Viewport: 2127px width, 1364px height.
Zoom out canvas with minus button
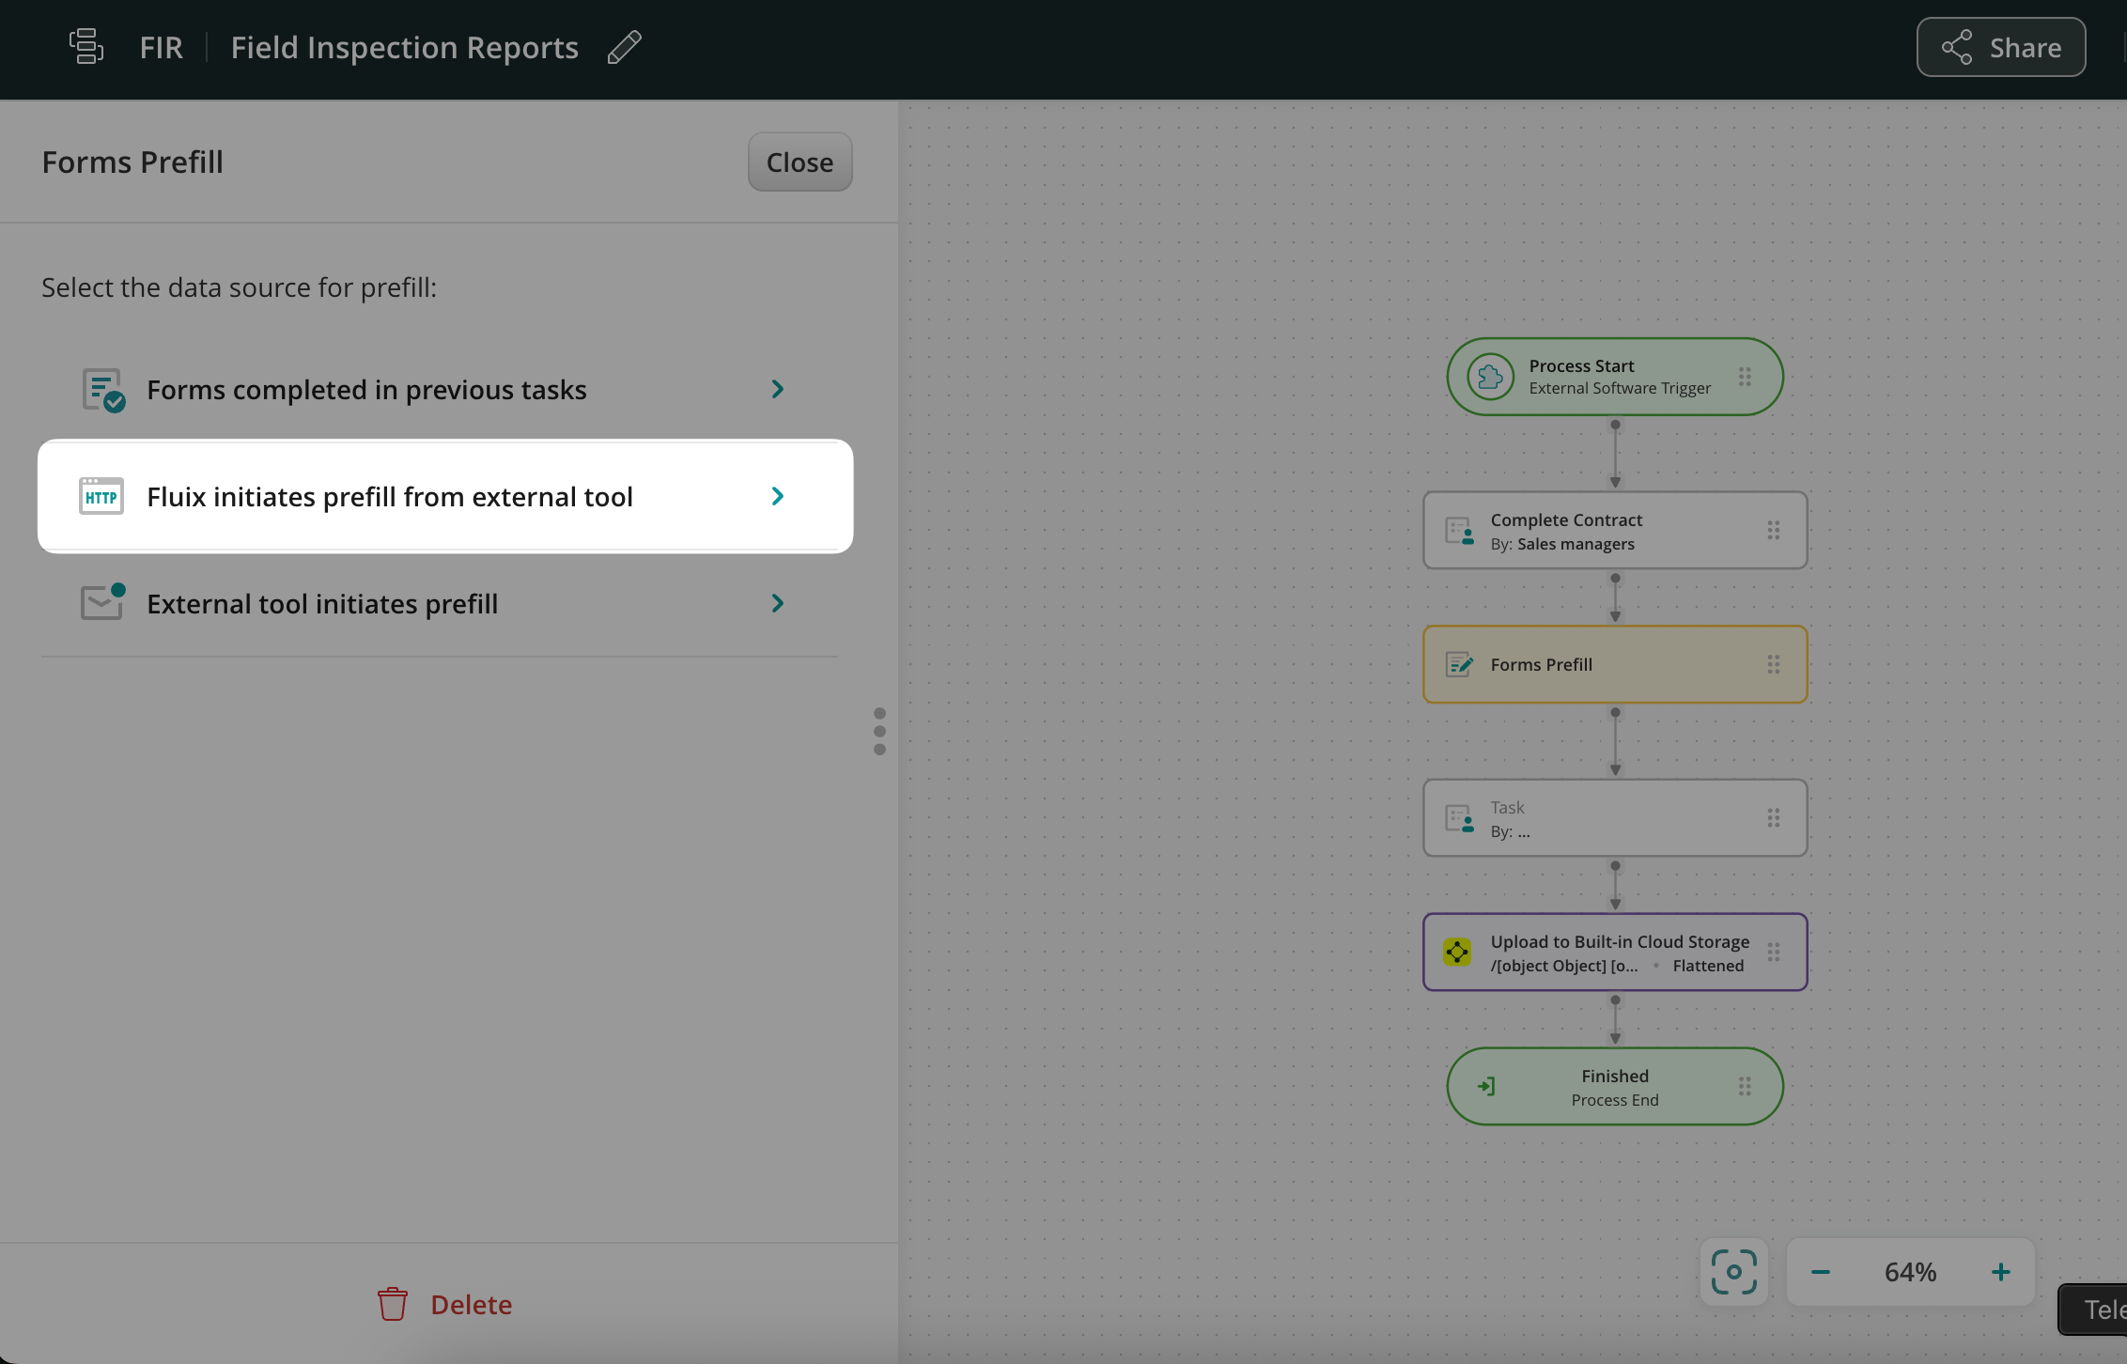[1821, 1272]
